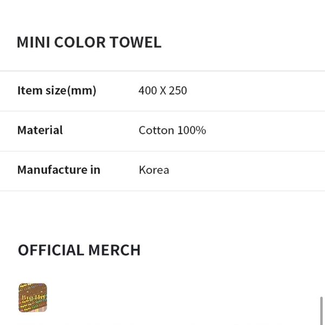This screenshot has height=325, width=325.
Task: Click the word MERCH in the section heading
Action: point(114,250)
